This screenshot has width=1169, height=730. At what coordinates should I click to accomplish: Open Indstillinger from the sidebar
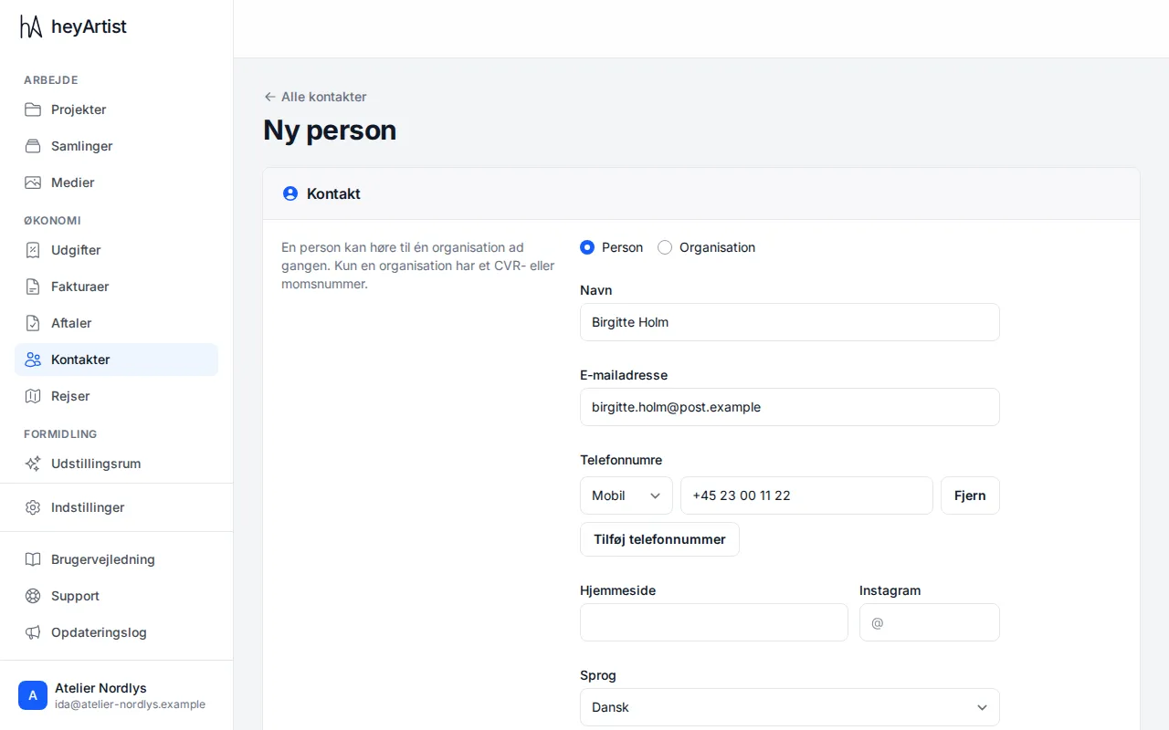click(116, 507)
